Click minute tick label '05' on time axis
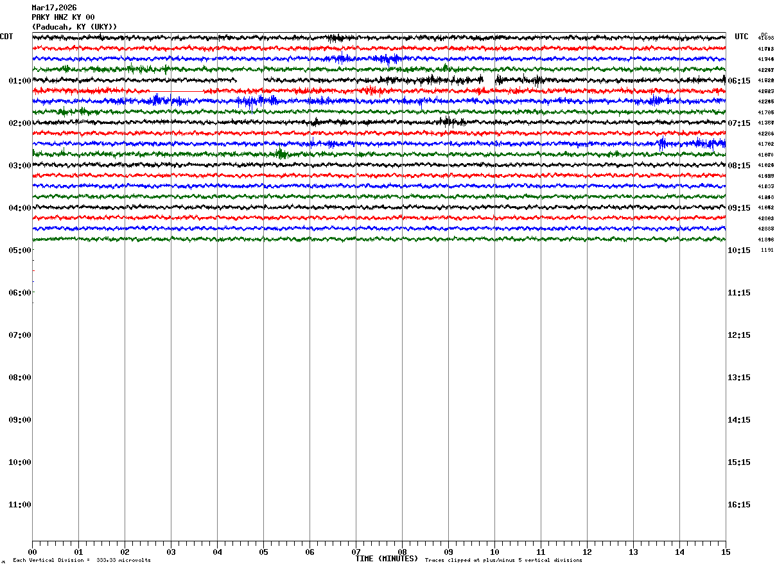 263,552
